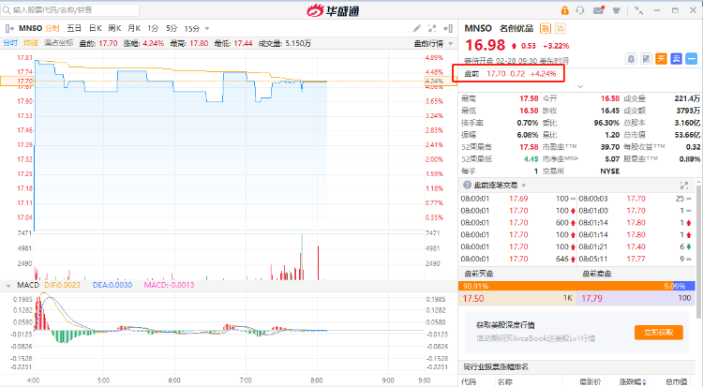Image resolution: width=703 pixels, height=387 pixels.
Task: Click the shrink window arrows icon
Action: click(639, 10)
